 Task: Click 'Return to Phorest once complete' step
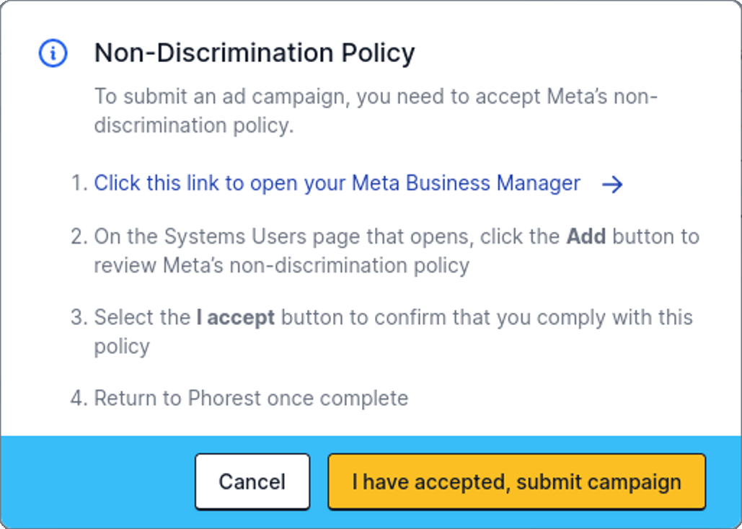pos(251,398)
